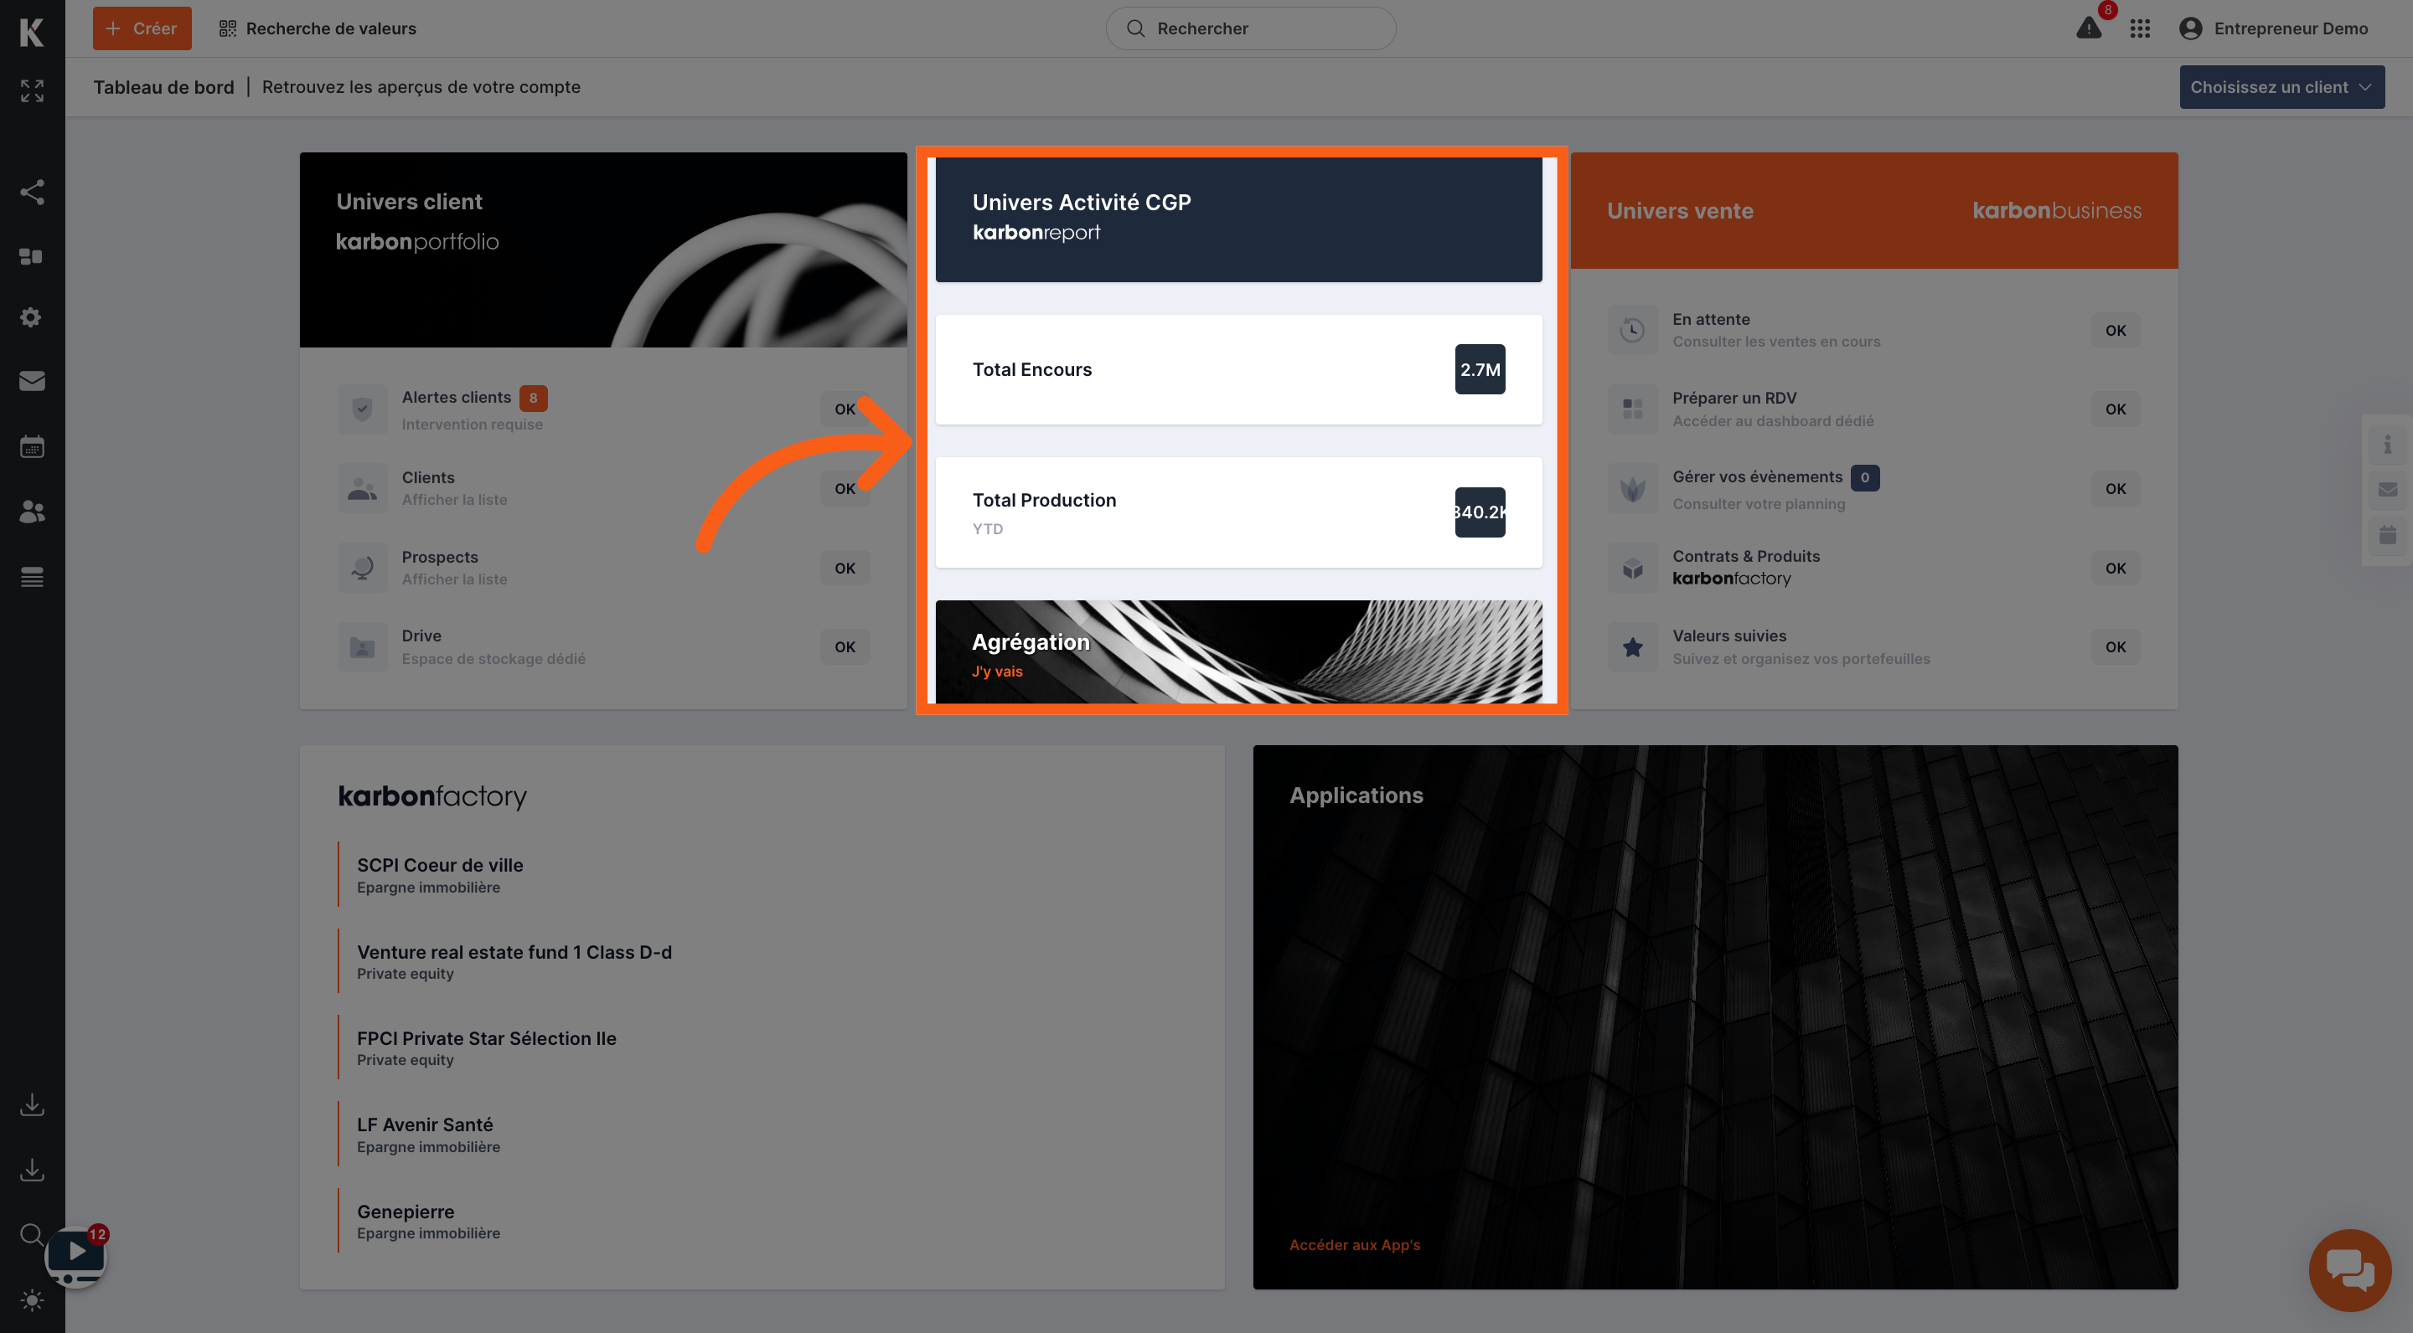Image resolution: width=2413 pixels, height=1333 pixels.
Task: Click OK for Clients list
Action: click(x=845, y=489)
